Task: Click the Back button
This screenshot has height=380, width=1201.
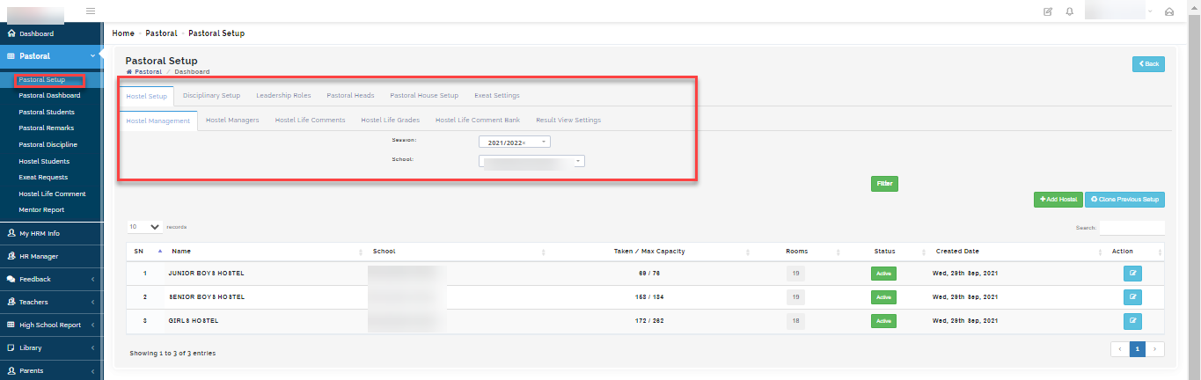Action: [x=1148, y=64]
